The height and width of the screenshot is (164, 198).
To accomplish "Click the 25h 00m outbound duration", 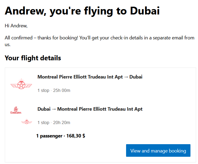I will (x=62, y=90).
